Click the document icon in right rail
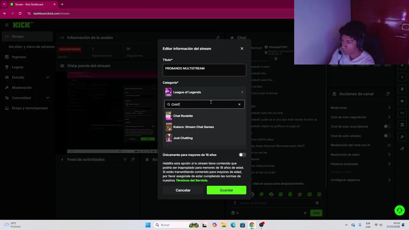The image size is (409, 230). (x=402, y=89)
